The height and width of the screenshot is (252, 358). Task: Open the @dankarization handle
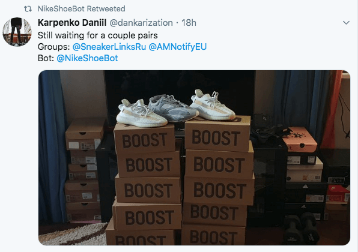tap(141, 23)
